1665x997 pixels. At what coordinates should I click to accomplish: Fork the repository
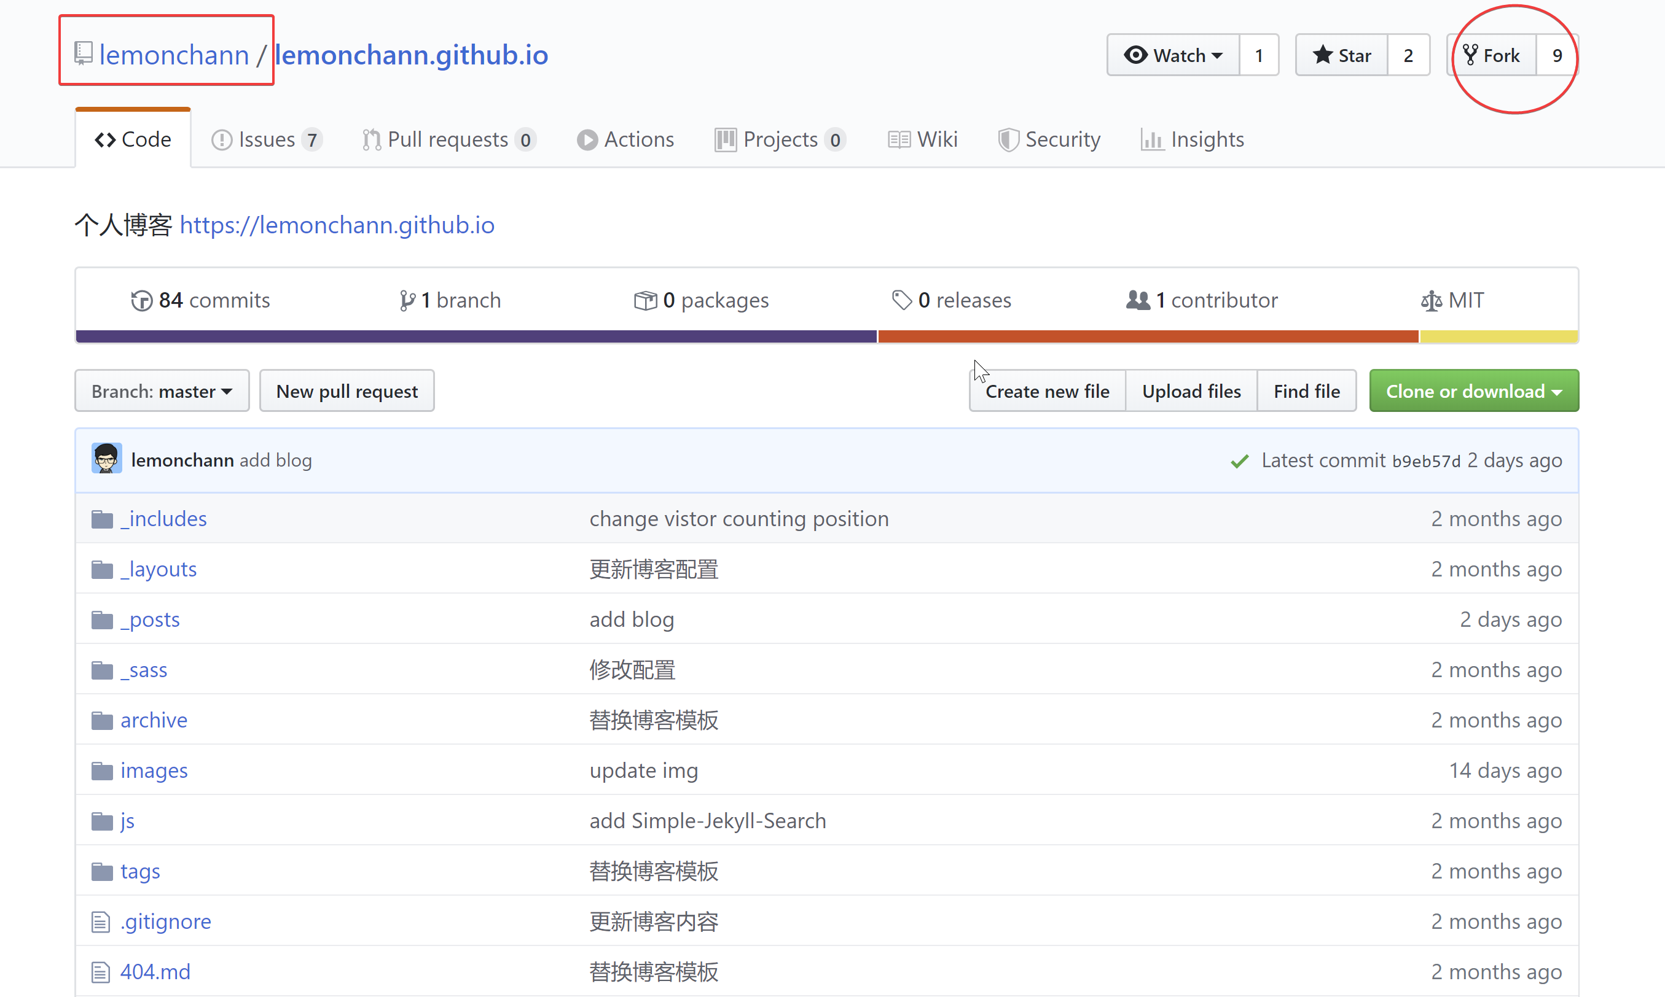(x=1492, y=55)
